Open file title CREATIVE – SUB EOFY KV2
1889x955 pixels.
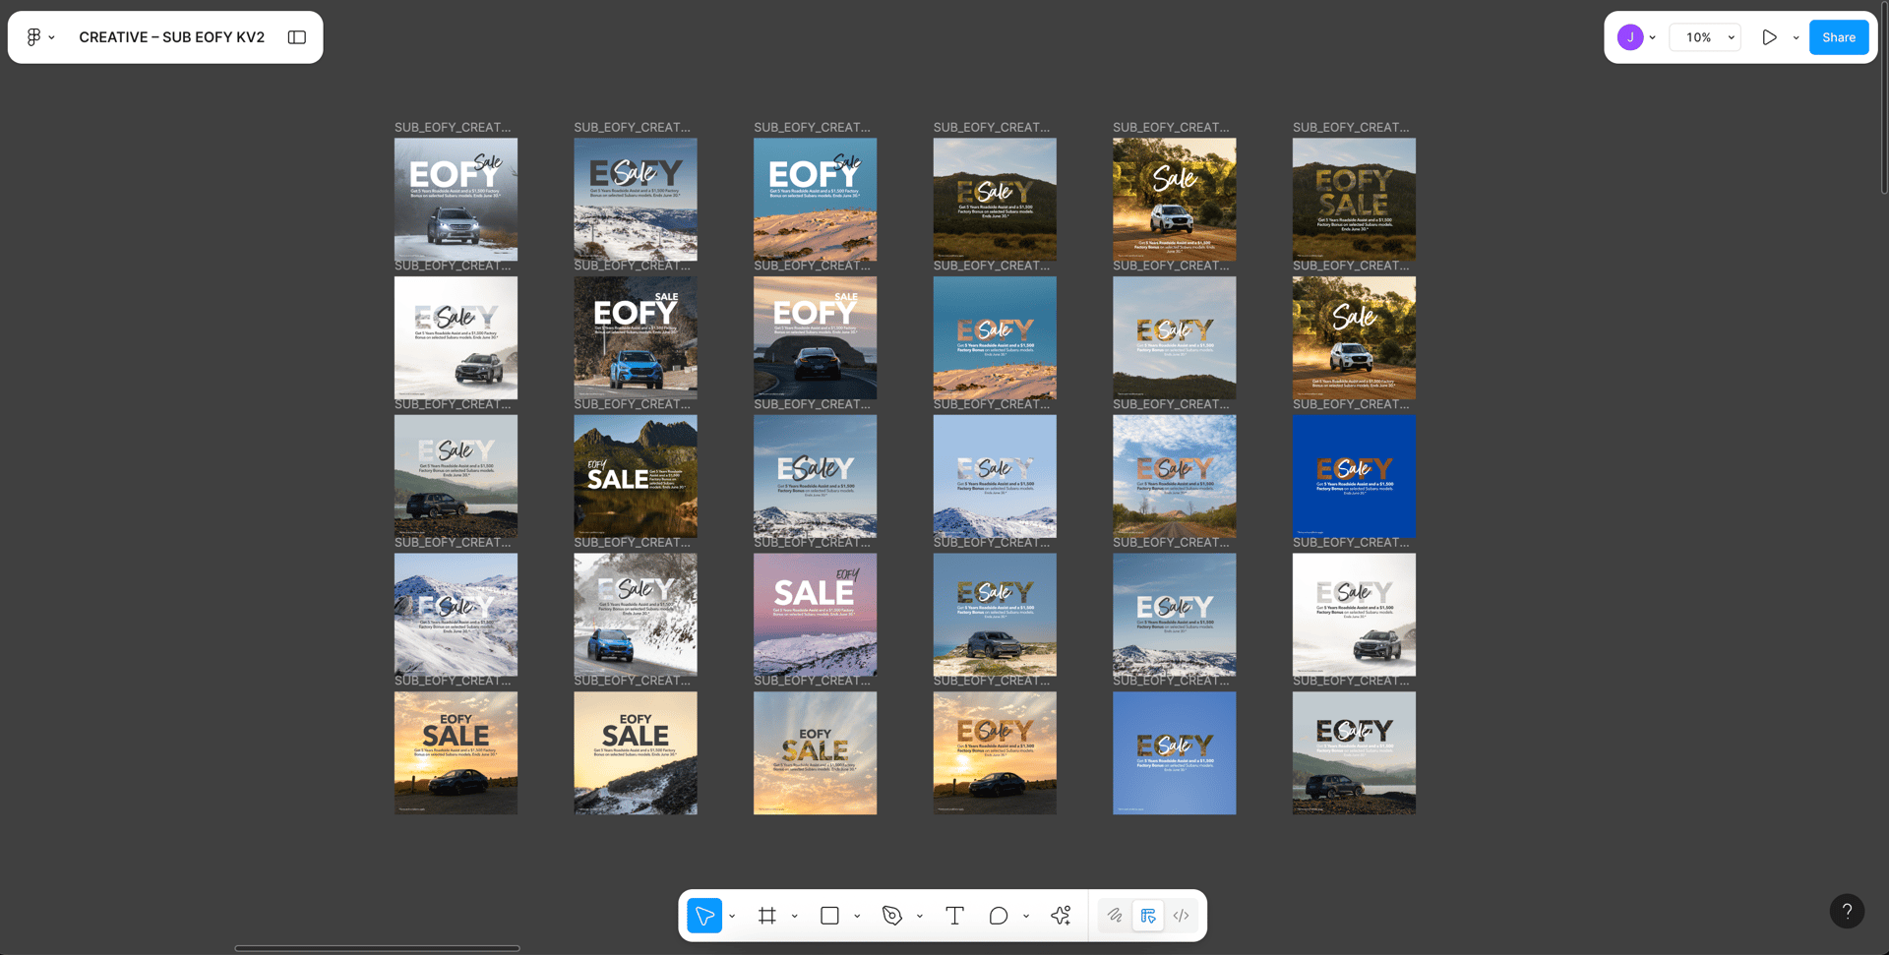pyautogui.click(x=171, y=37)
